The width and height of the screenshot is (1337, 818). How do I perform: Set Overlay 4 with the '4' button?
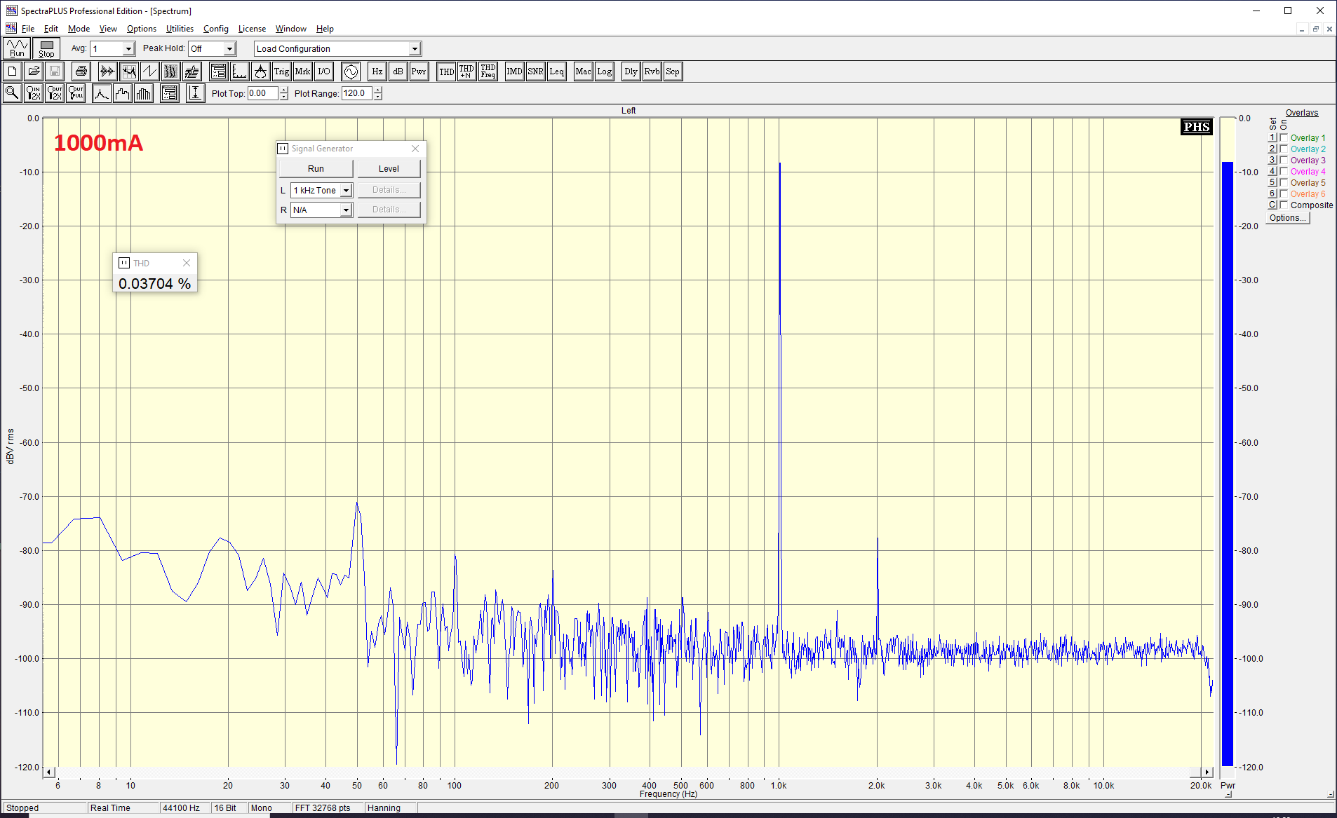(x=1272, y=172)
